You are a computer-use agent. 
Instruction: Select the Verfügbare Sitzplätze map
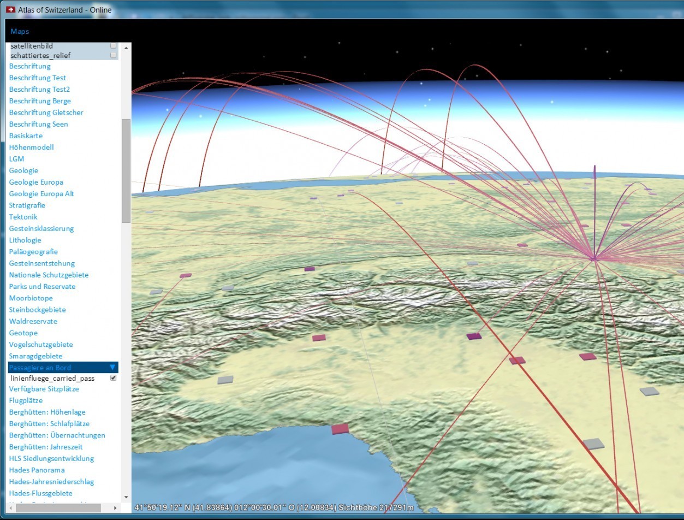coord(44,389)
